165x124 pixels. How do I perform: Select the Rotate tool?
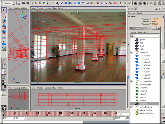pyautogui.click(x=4, y=26)
